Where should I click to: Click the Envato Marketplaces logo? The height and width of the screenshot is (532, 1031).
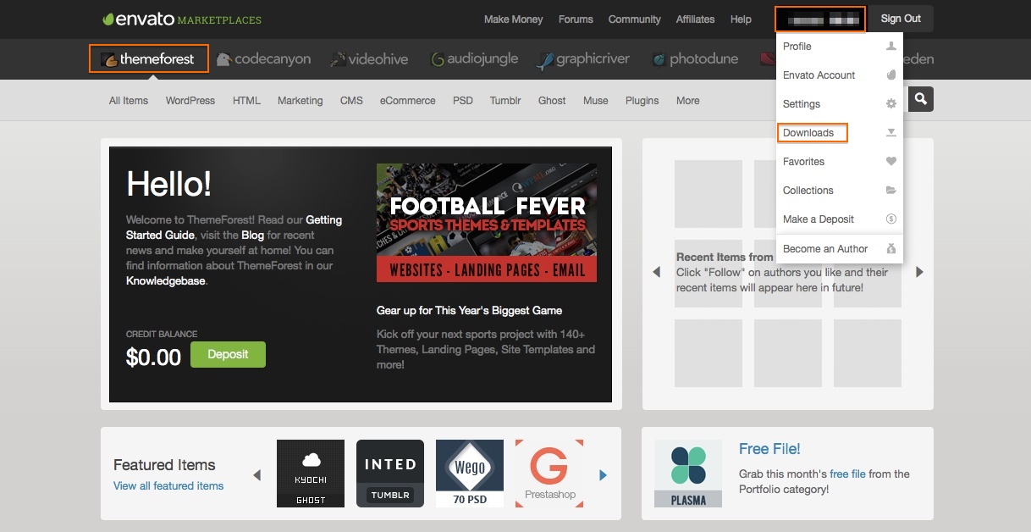(x=181, y=19)
